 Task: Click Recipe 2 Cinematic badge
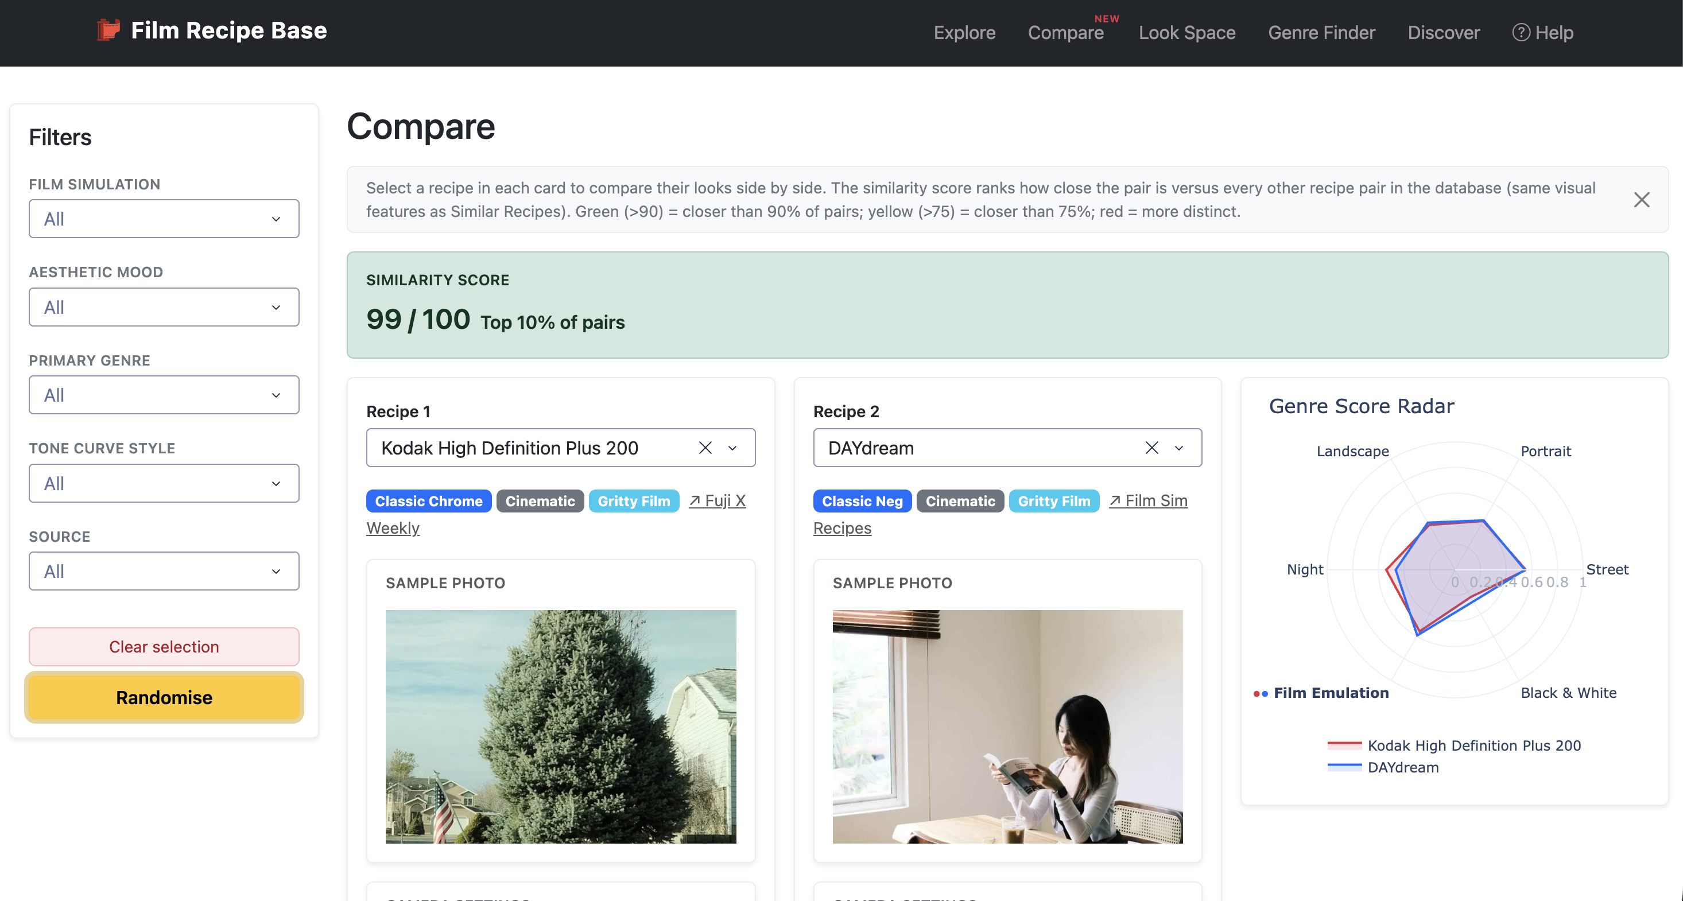(960, 501)
